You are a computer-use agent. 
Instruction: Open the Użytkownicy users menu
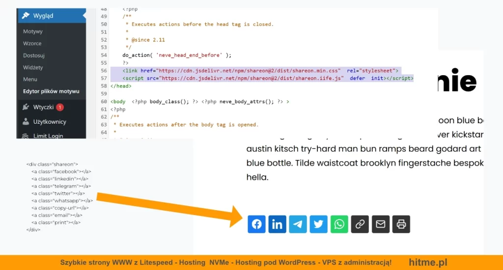point(50,122)
